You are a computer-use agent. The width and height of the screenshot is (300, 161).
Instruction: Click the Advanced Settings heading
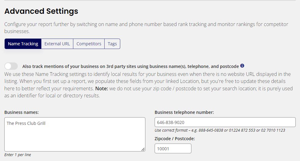pyautogui.click(x=41, y=11)
